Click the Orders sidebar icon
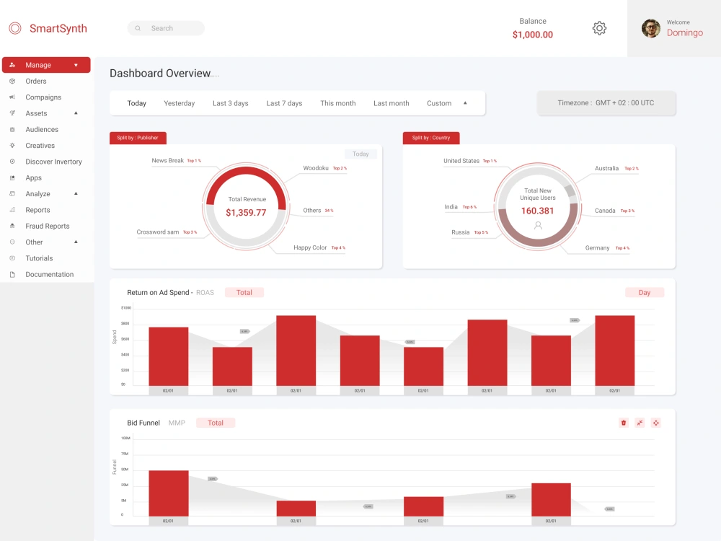 (12, 81)
